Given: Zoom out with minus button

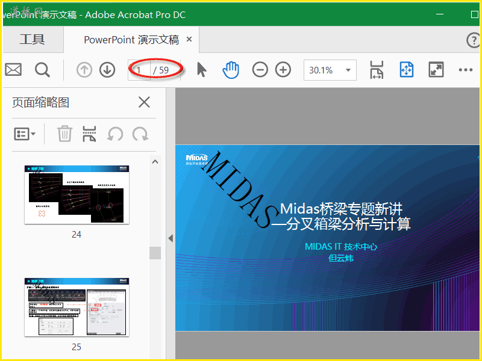Looking at the screenshot, I should tap(260, 70).
